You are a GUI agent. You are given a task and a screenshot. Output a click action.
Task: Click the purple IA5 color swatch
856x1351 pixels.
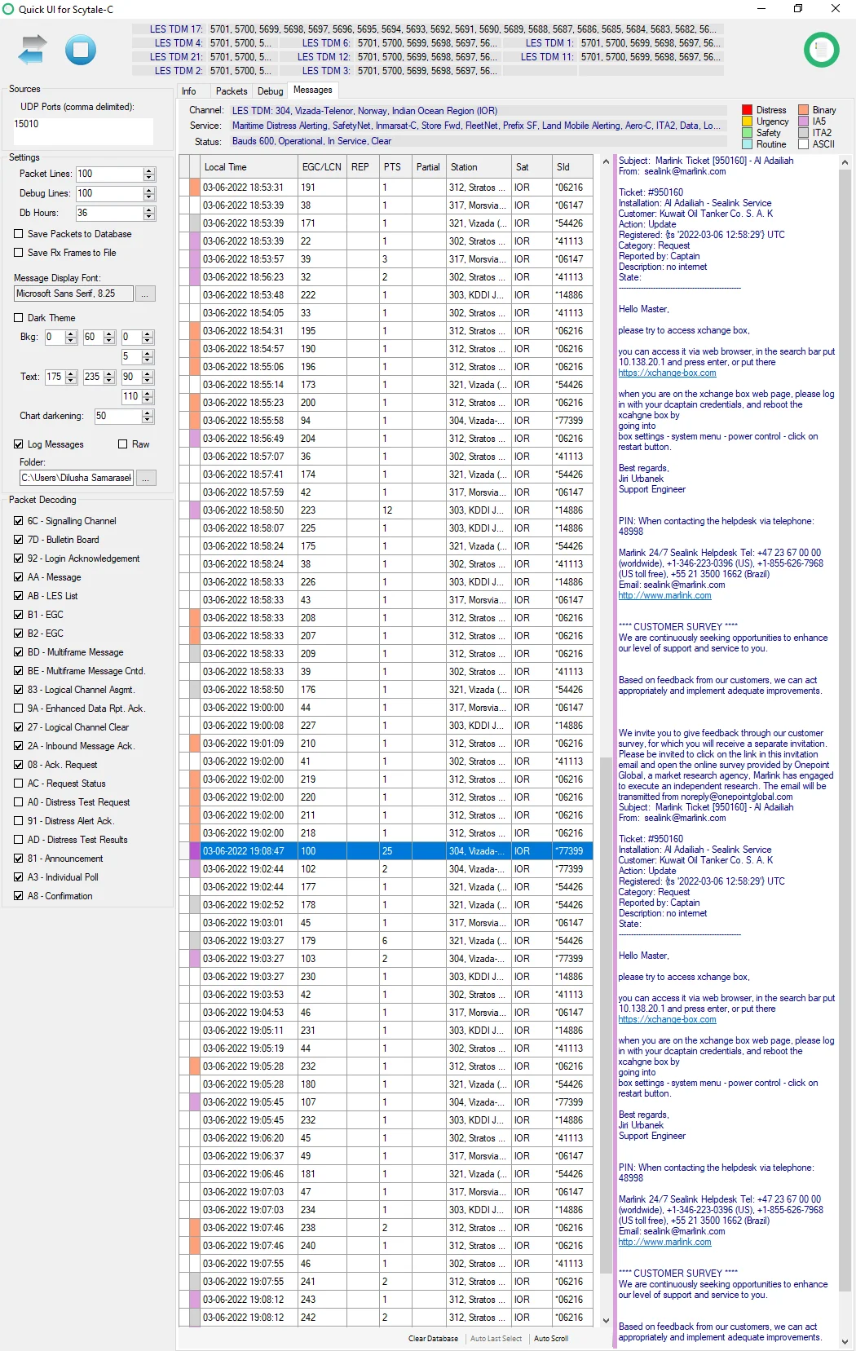(803, 121)
